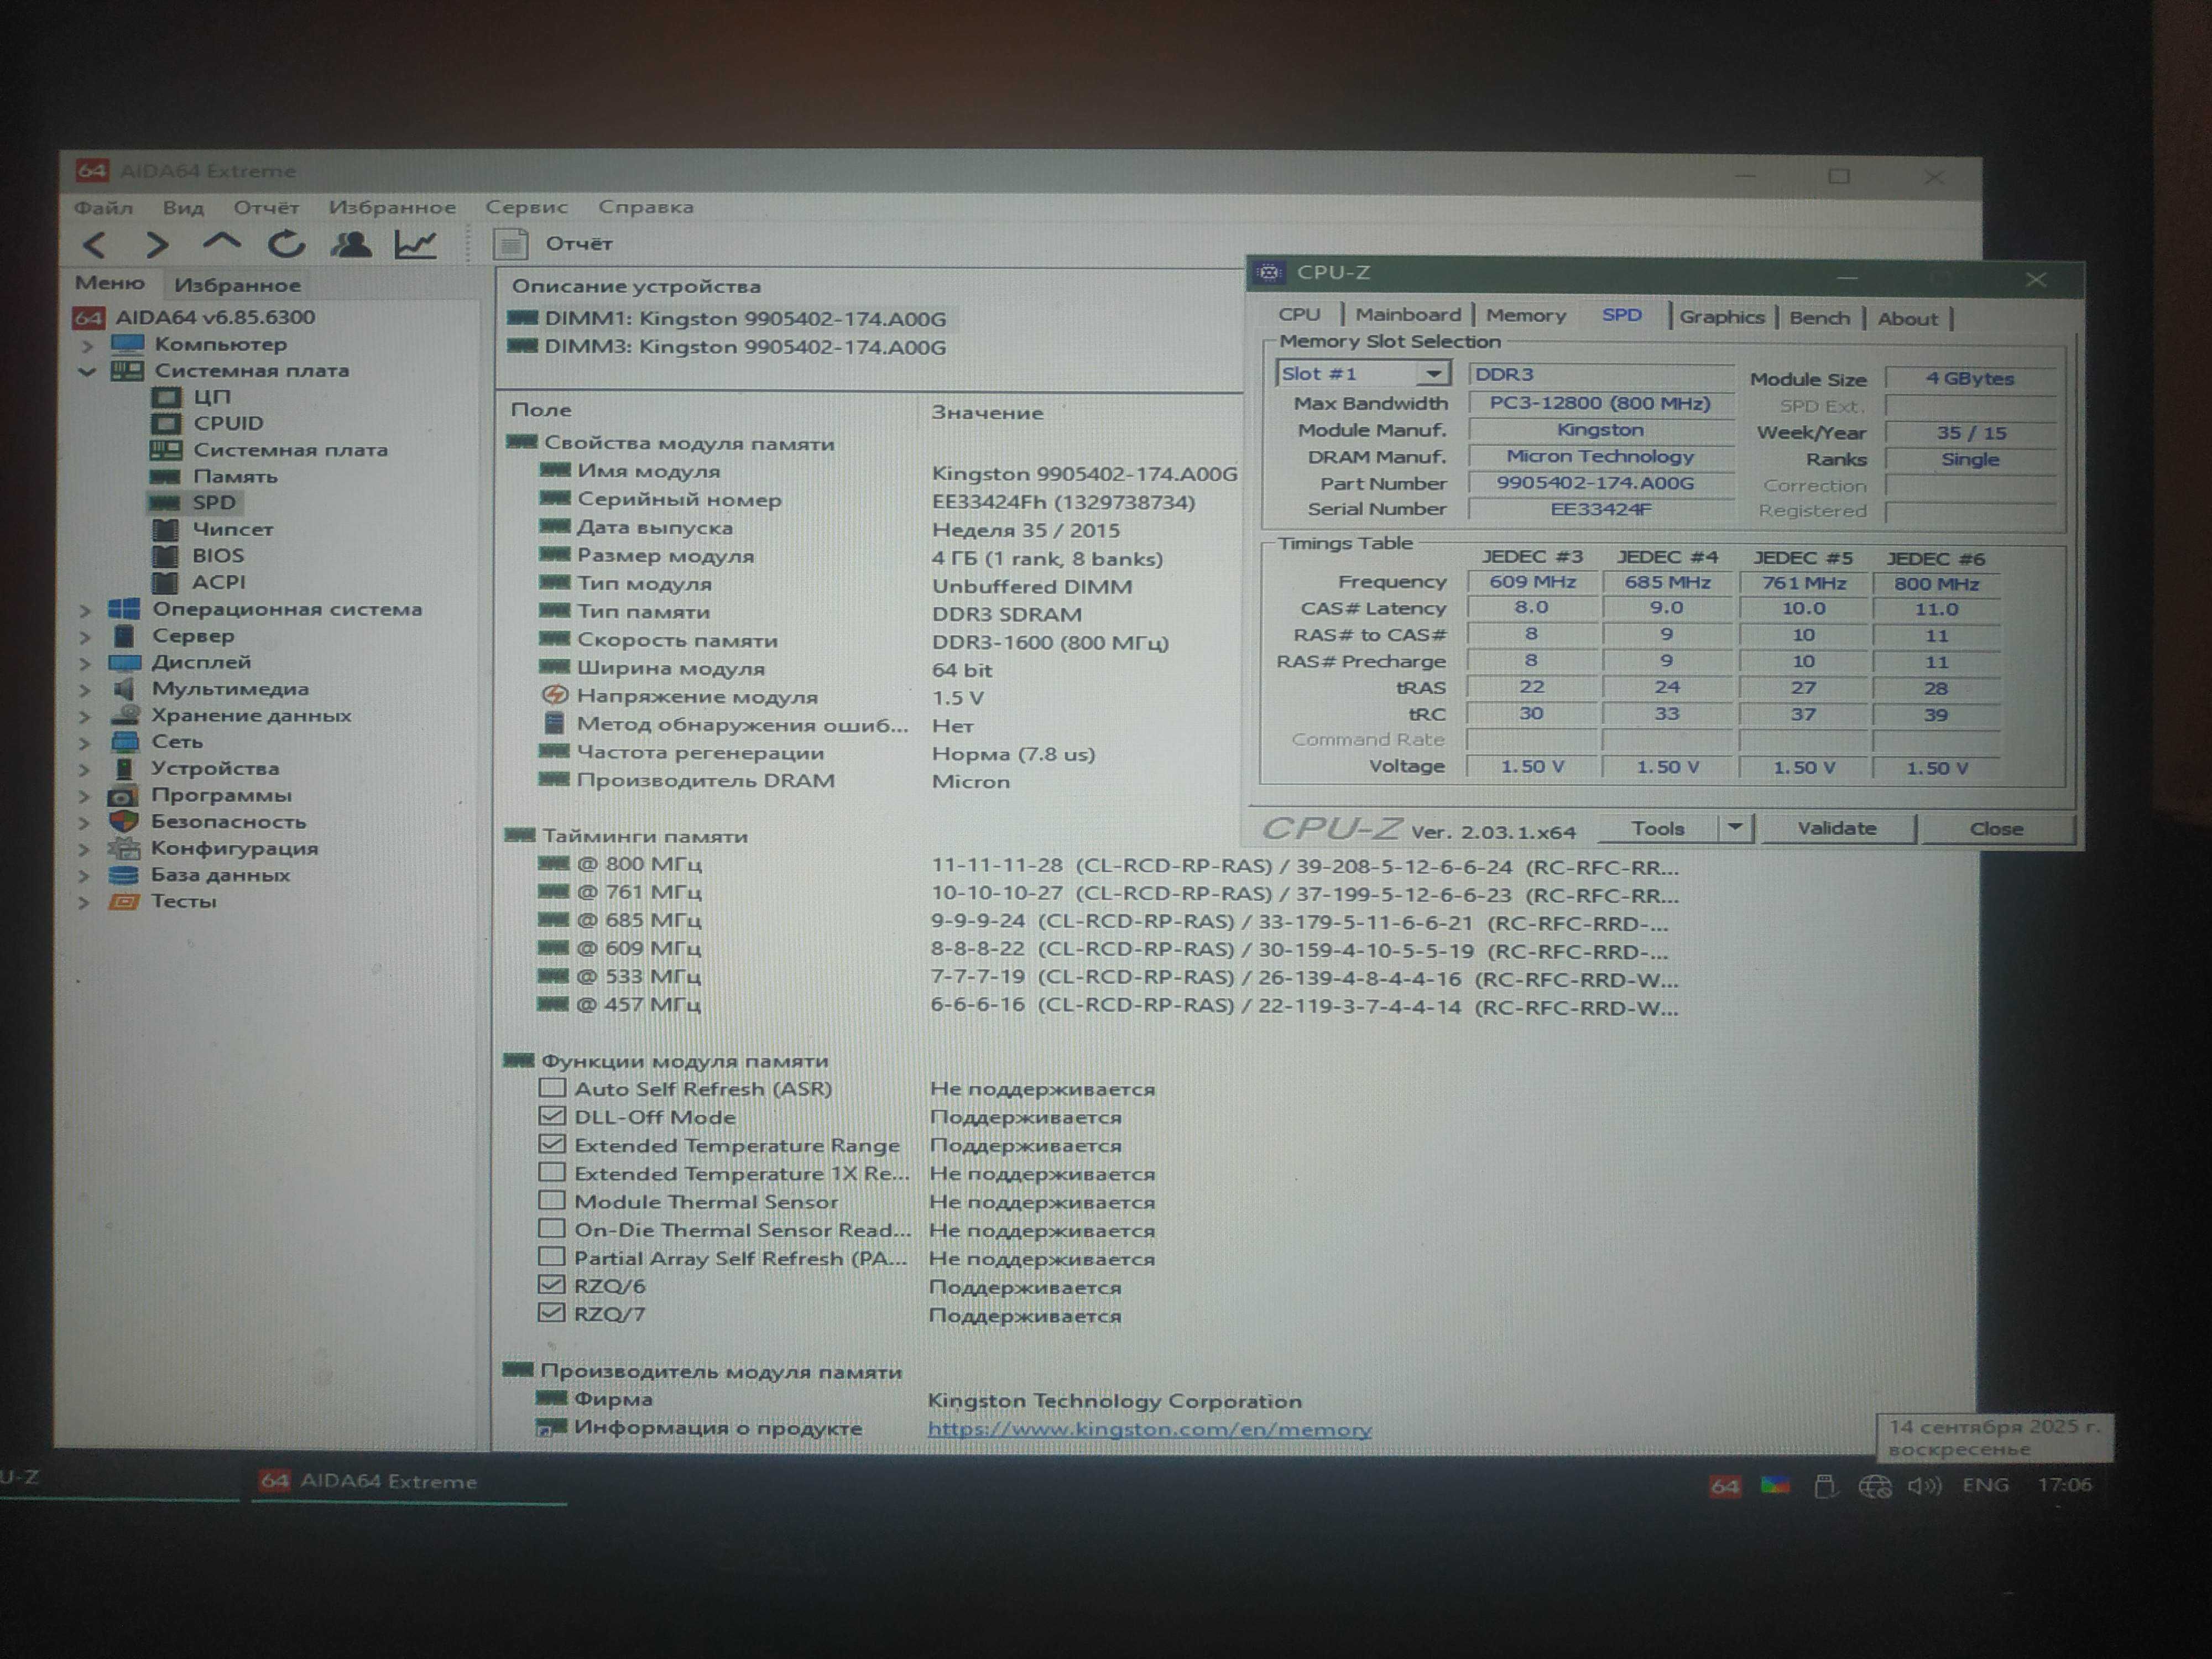Select ACPI item in the tree
This screenshot has height=1659, width=2212.
click(218, 582)
